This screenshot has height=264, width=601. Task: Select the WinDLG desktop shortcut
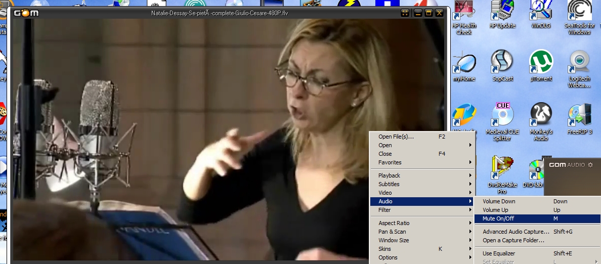(x=541, y=15)
